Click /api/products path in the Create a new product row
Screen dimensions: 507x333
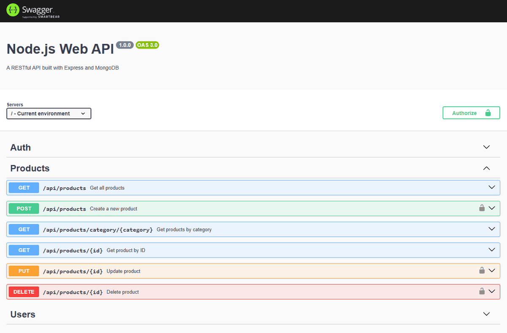64,208
